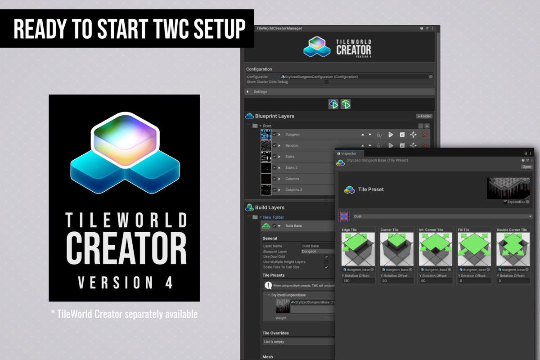Image resolution: width=540 pixels, height=360 pixels.
Task: Delete the Dungeon layer with red X
Action: pyautogui.click(x=424, y=135)
